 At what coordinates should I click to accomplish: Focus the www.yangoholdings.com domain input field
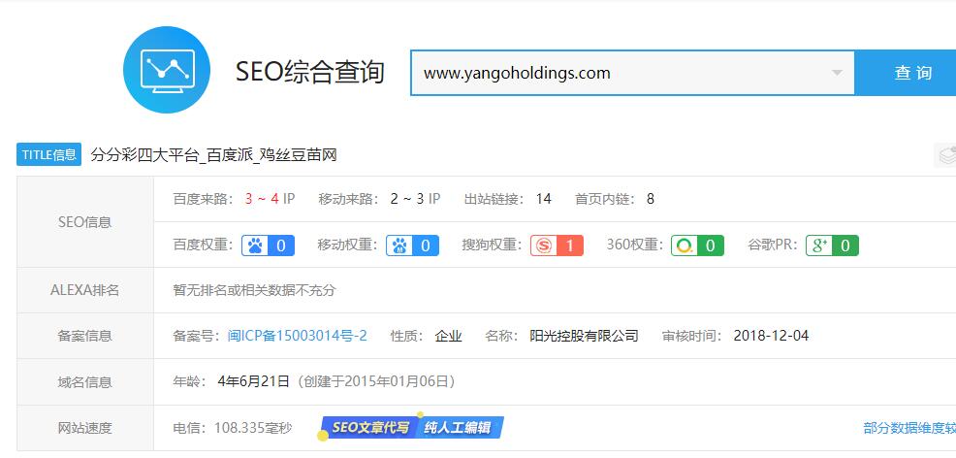coord(632,73)
